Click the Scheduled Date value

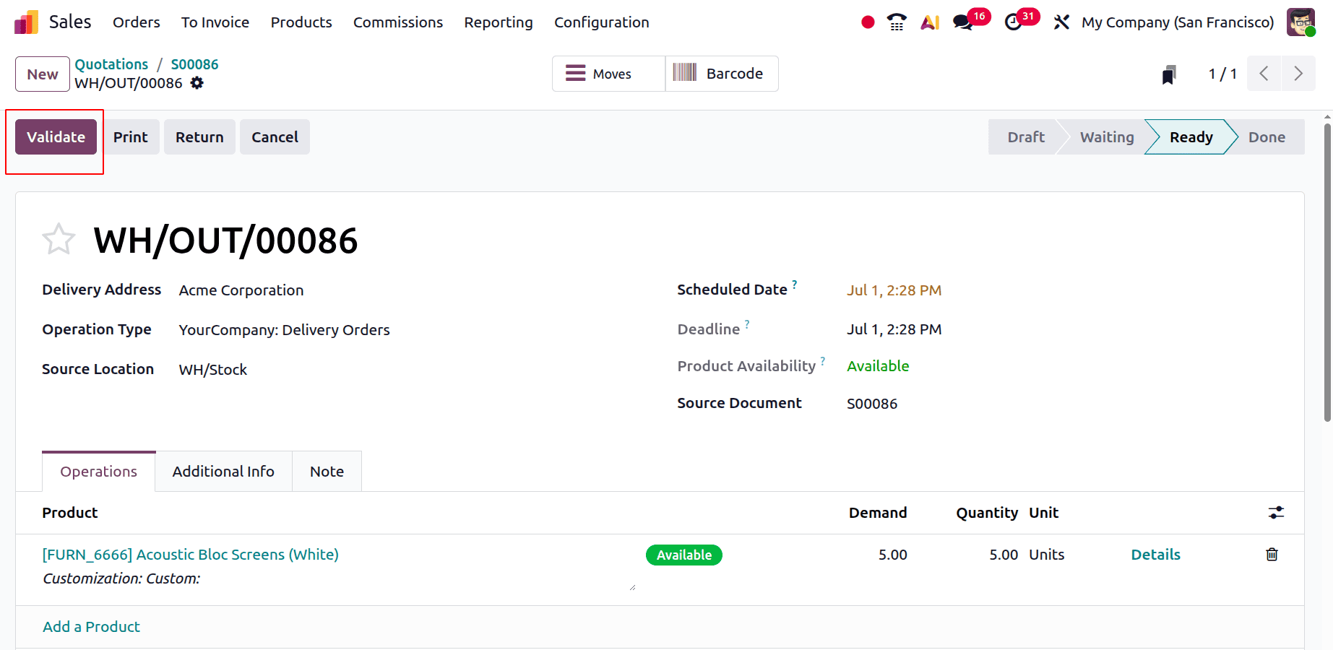tap(894, 290)
